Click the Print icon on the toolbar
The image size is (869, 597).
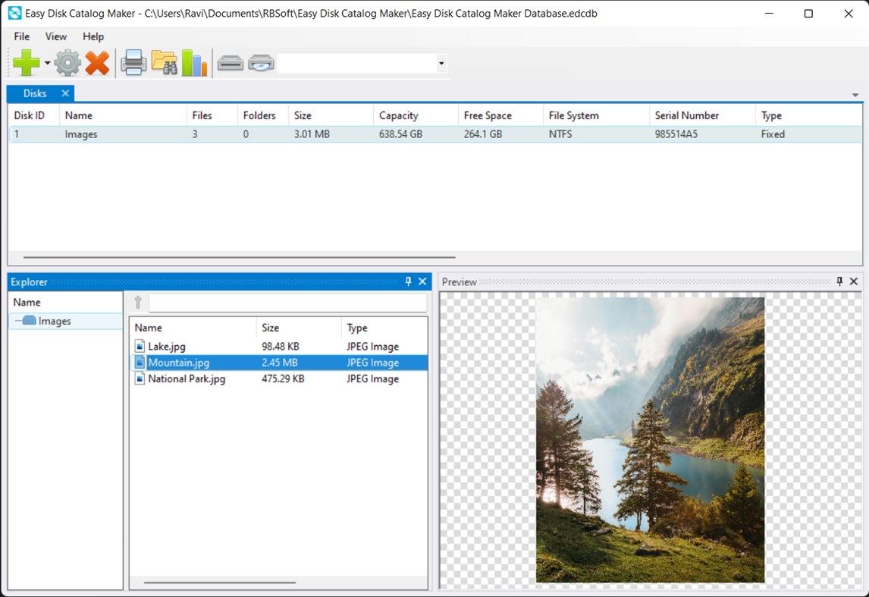(x=133, y=63)
